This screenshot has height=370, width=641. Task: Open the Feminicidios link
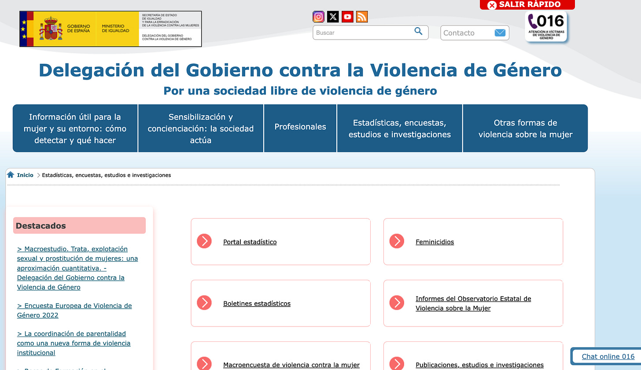(435, 242)
